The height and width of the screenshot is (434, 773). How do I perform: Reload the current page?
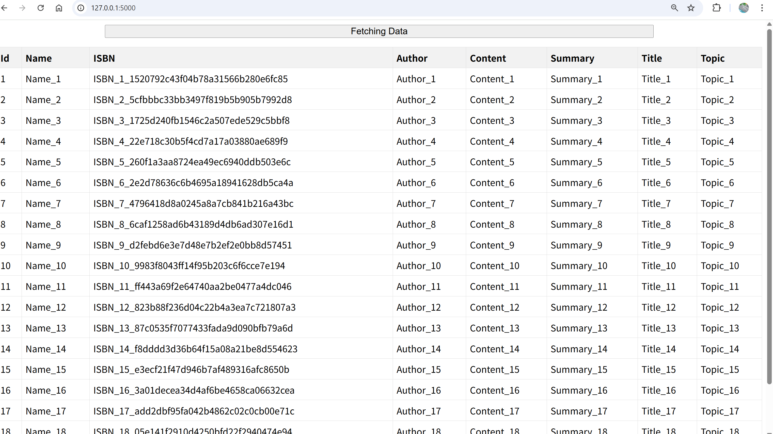click(x=40, y=8)
